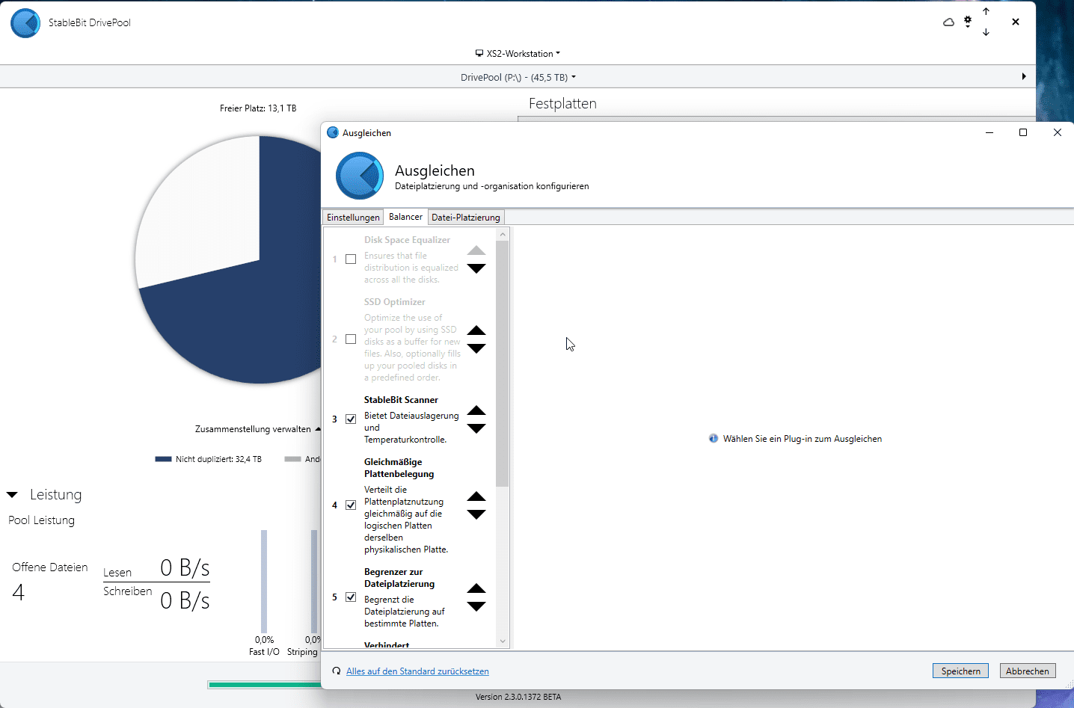Click the balancer list scrollbar thumb

click(502, 364)
